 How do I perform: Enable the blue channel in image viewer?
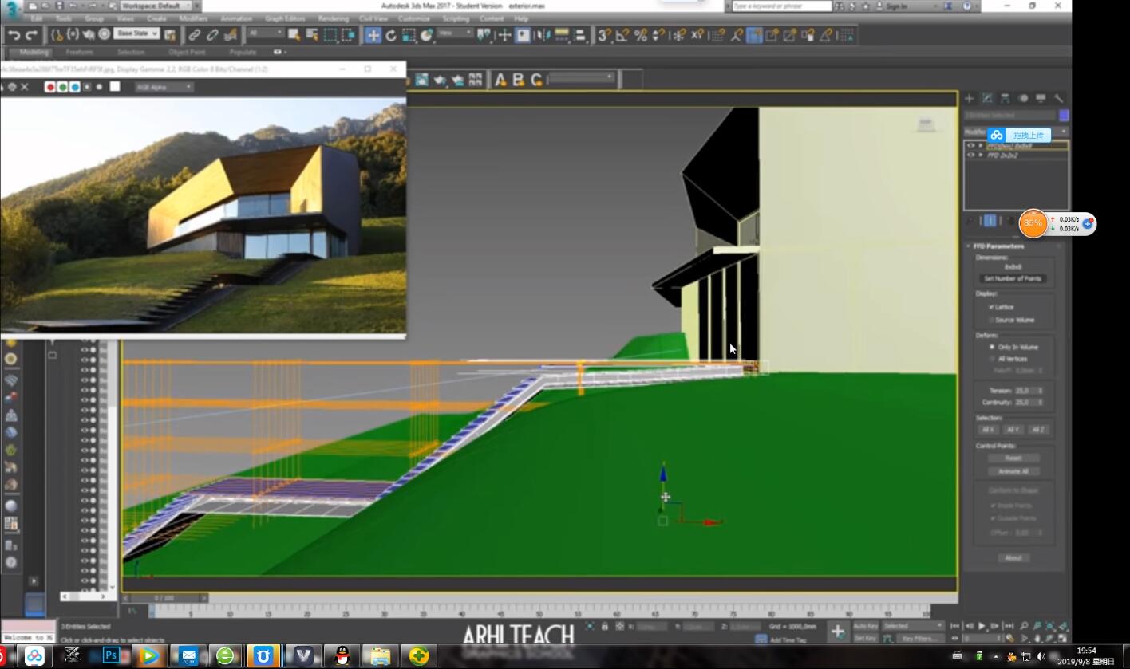(x=75, y=86)
